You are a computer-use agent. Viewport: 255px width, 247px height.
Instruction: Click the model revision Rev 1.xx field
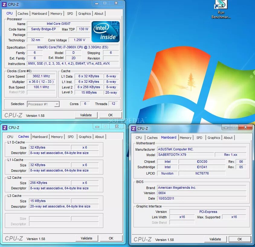[231, 155]
